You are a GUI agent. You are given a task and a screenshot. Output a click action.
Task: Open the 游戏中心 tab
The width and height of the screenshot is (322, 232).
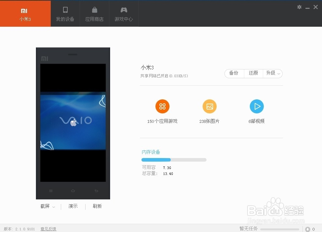pos(124,14)
